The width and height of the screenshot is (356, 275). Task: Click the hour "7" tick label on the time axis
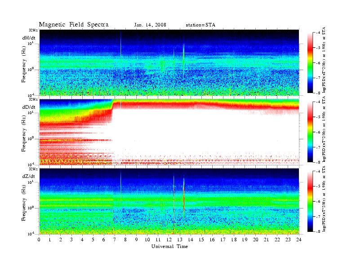115,240
